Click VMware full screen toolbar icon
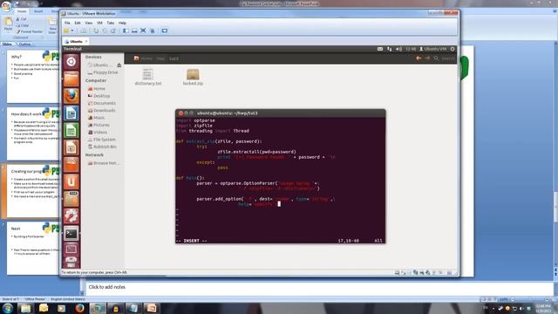 coord(143,31)
